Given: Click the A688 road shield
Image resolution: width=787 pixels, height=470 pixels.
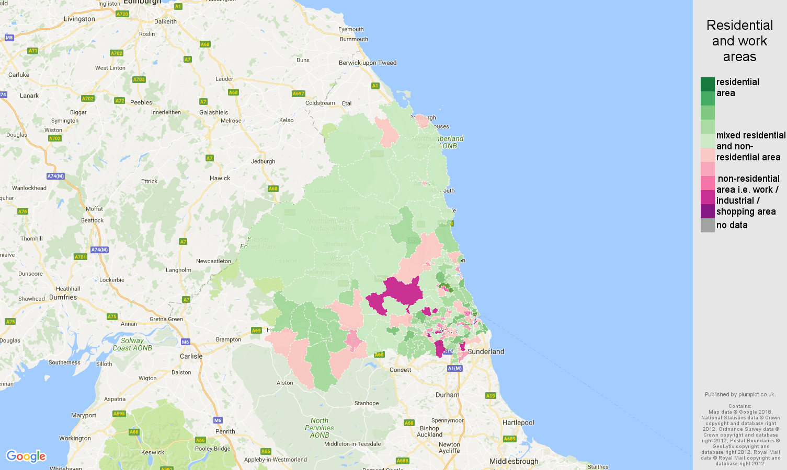Looking at the screenshot, I should point(403,461).
